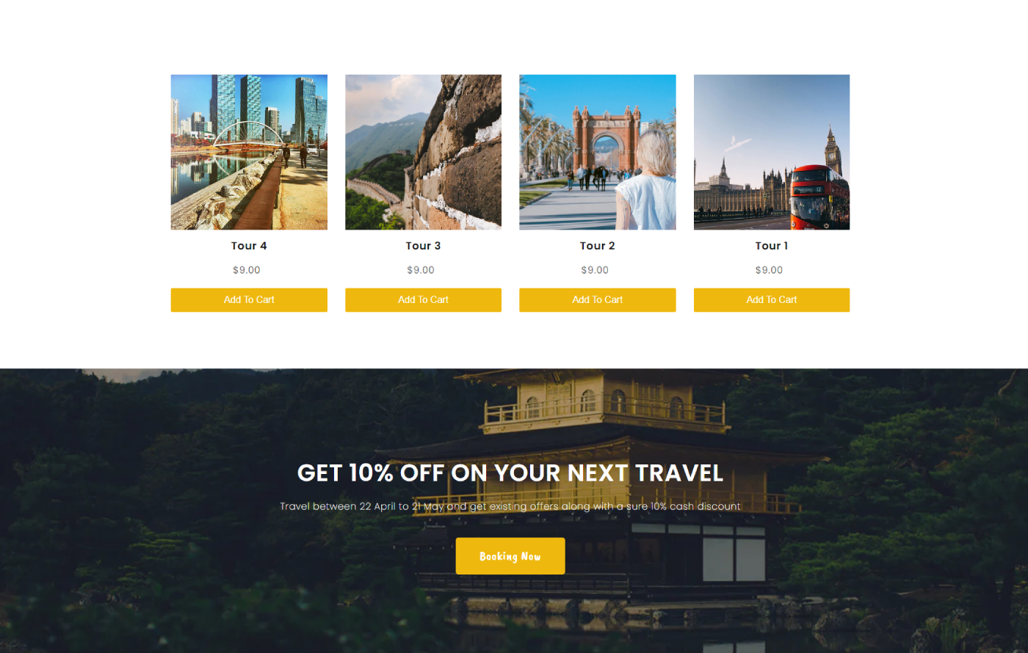Select the $9.00 price under Tour 3
Screen dimensions: 1028x653
pyautogui.click(x=421, y=270)
